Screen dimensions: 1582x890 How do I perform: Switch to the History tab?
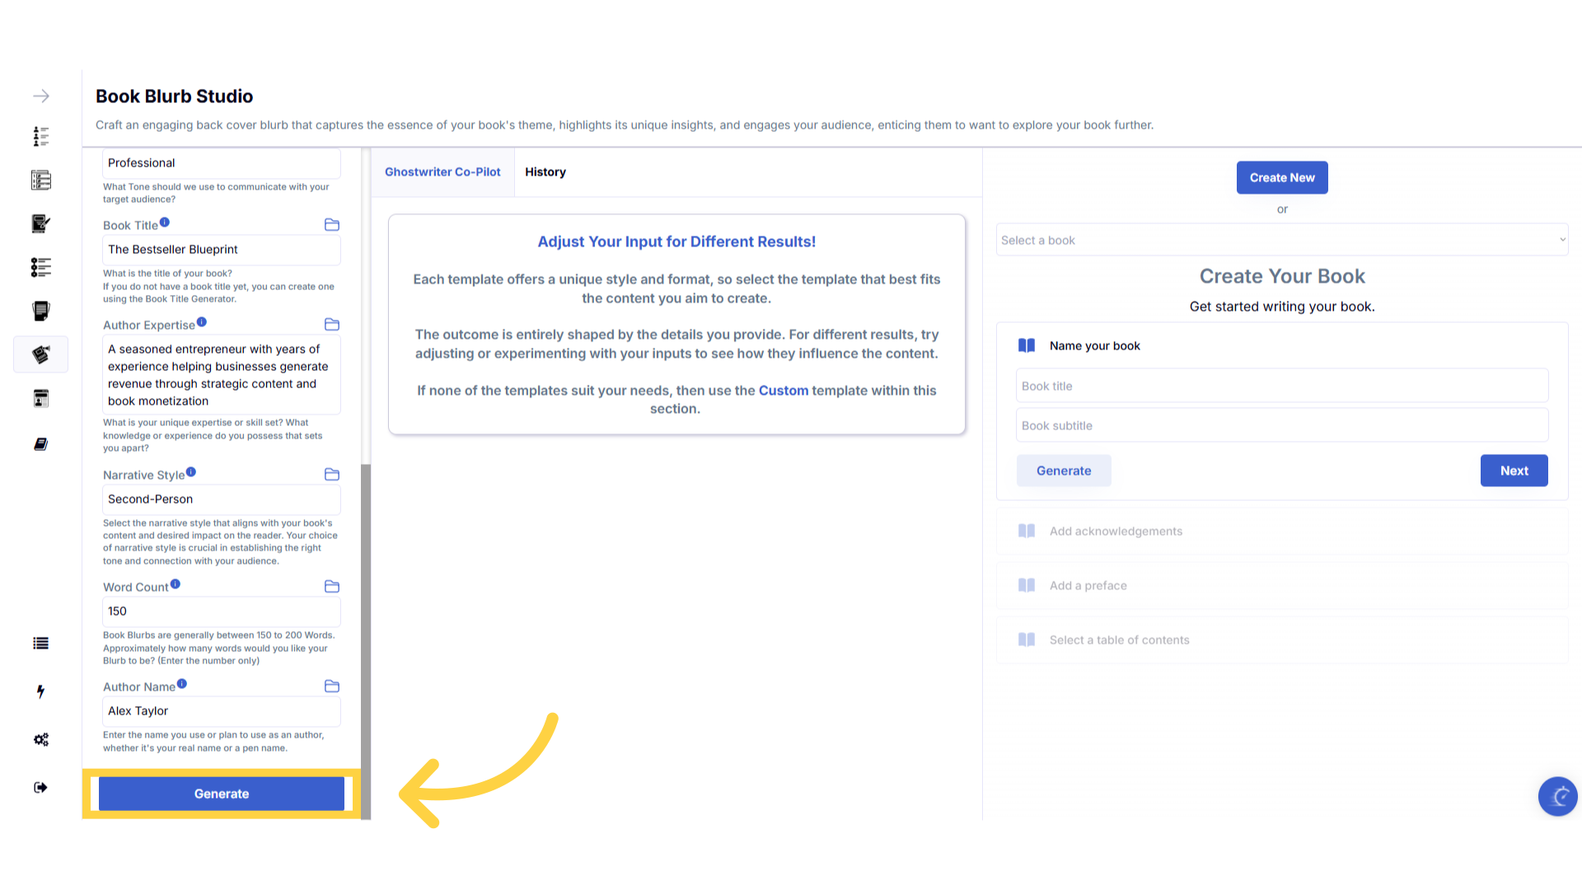point(545,172)
